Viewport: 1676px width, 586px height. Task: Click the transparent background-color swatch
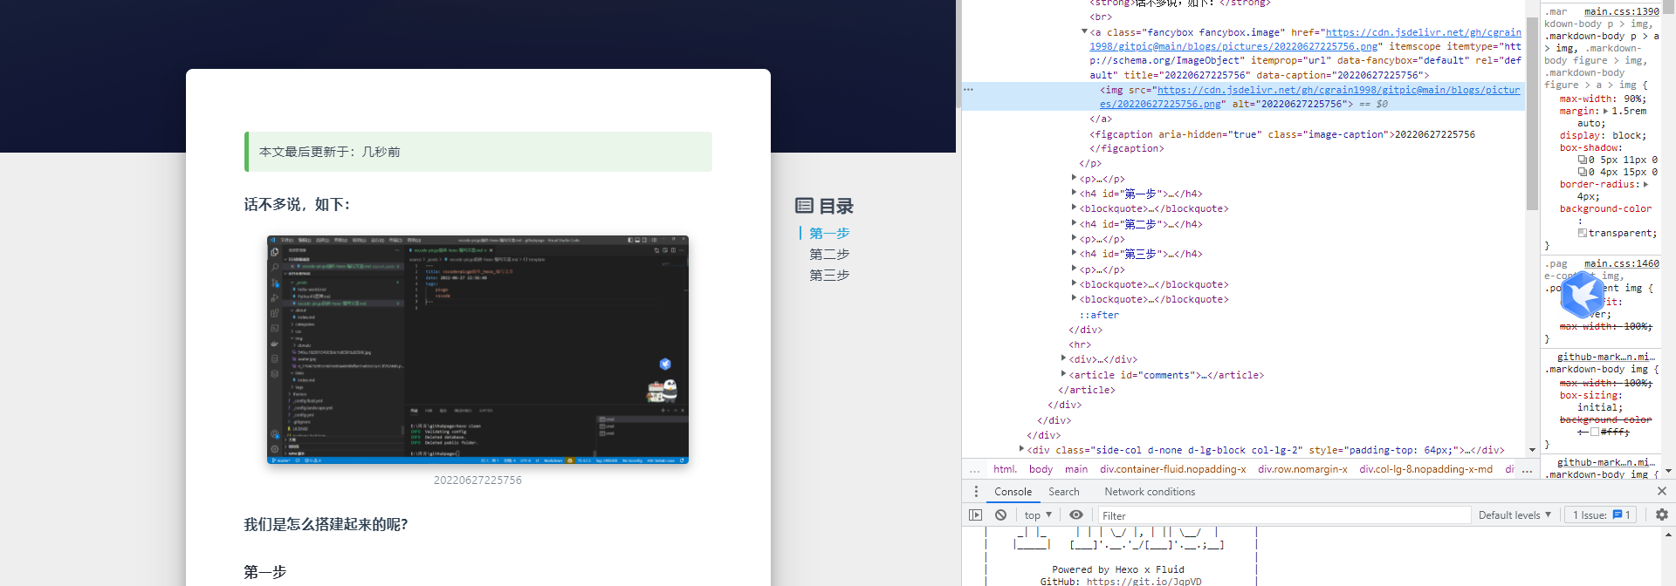pyautogui.click(x=1583, y=234)
